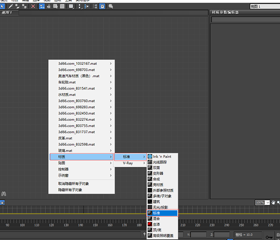Image resolution: width=280 pixels, height=240 pixels.
Task: Choose 外部参照材质 material
Action: coord(162,190)
